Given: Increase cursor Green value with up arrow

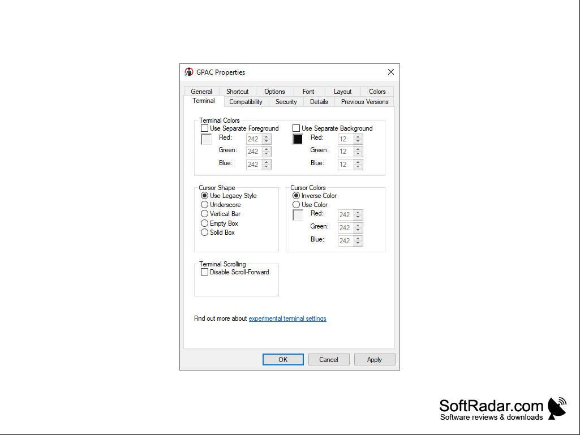Looking at the screenshot, I should click(x=358, y=225).
